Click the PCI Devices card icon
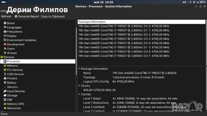 pos(5,70)
